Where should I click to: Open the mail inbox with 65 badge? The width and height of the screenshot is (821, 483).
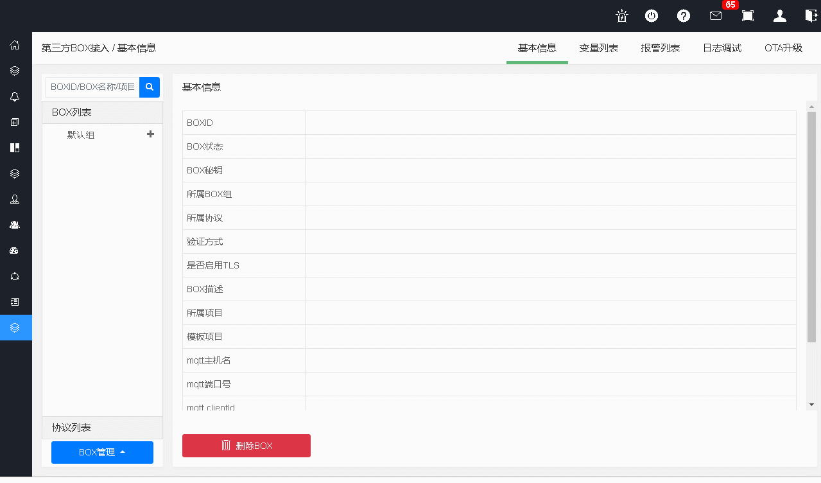coord(716,16)
